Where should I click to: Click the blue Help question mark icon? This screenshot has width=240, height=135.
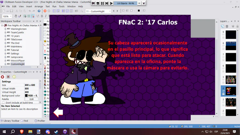click(x=39, y=11)
